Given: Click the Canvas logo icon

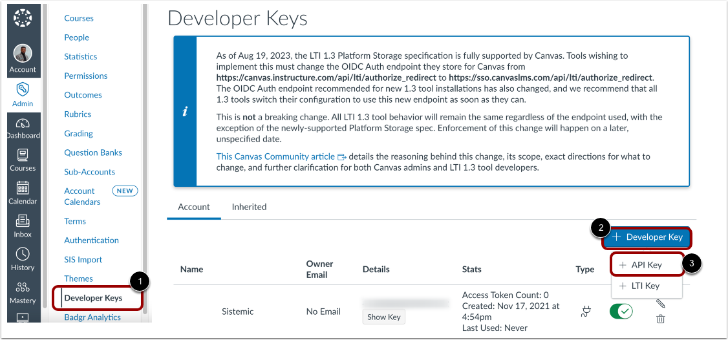Looking at the screenshot, I should point(23,17).
